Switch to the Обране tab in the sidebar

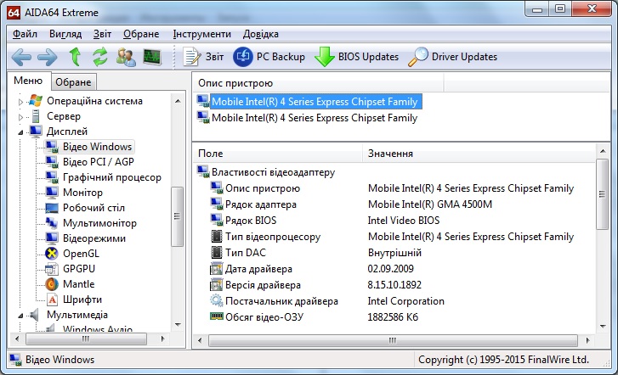tap(73, 82)
